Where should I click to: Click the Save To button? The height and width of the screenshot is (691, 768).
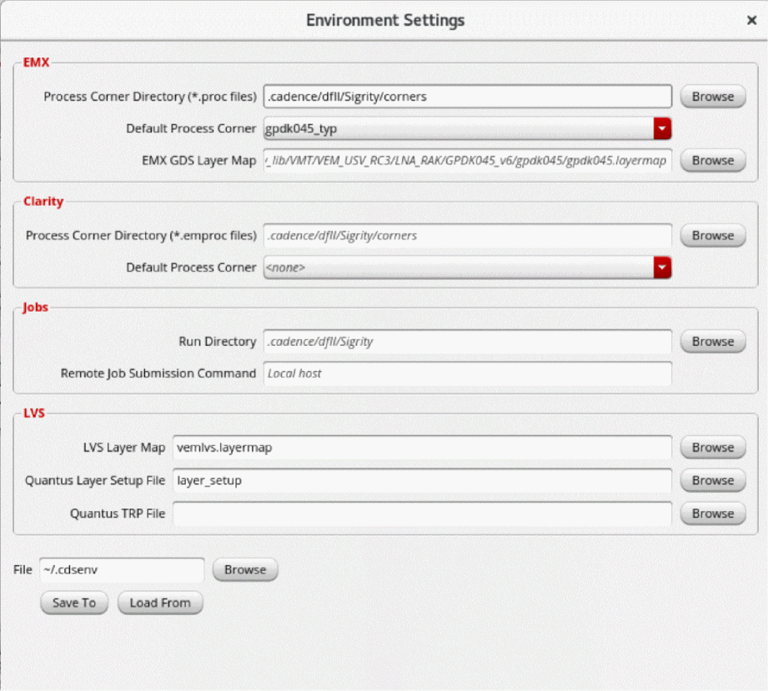click(x=74, y=603)
